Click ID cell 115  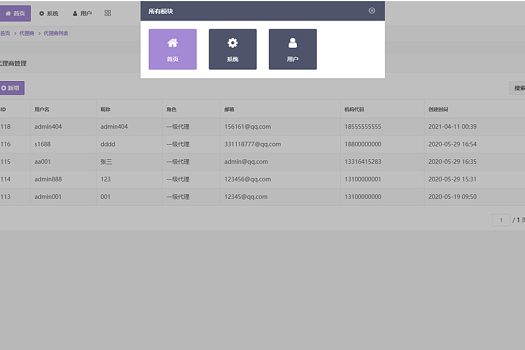(x=5, y=162)
